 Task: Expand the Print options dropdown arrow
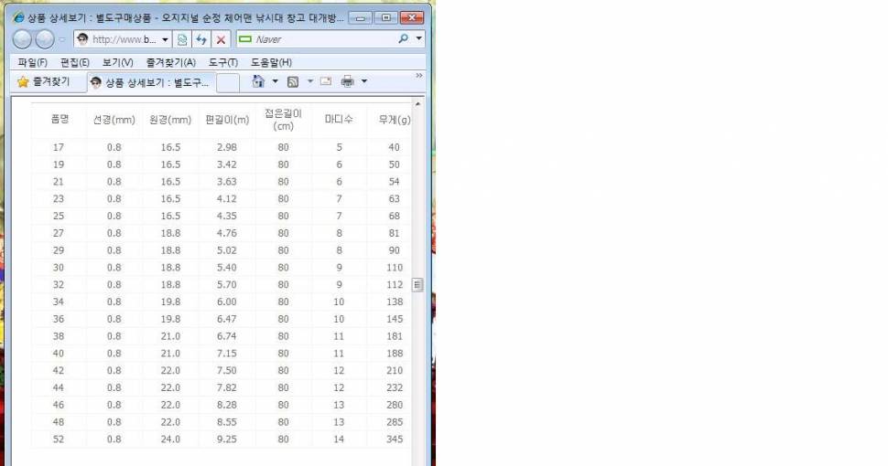[364, 81]
